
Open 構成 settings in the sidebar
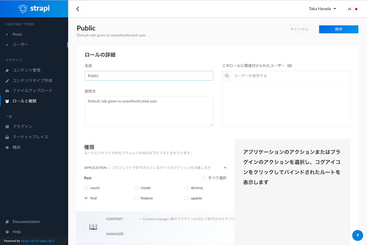(16, 147)
